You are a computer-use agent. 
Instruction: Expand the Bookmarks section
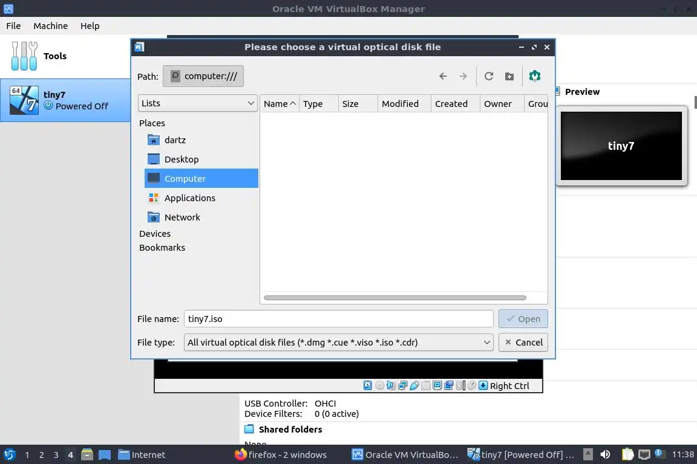(x=162, y=248)
